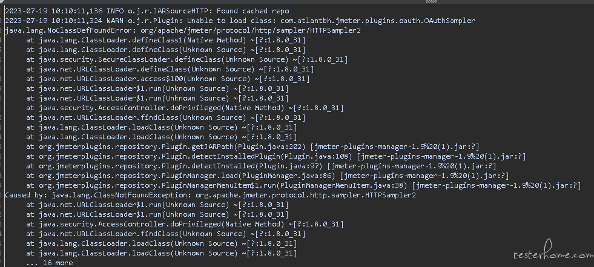
Task: Click the Plugin.detectInstalledPlugin stack frame
Action: point(276,156)
